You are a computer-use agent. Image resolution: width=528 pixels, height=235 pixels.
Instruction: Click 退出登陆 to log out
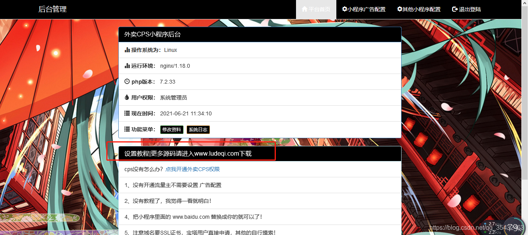point(467,9)
